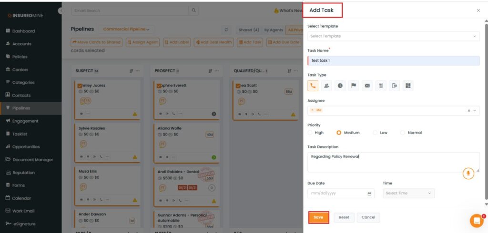
Task: Open the Select Template dropdown
Action: point(393,36)
